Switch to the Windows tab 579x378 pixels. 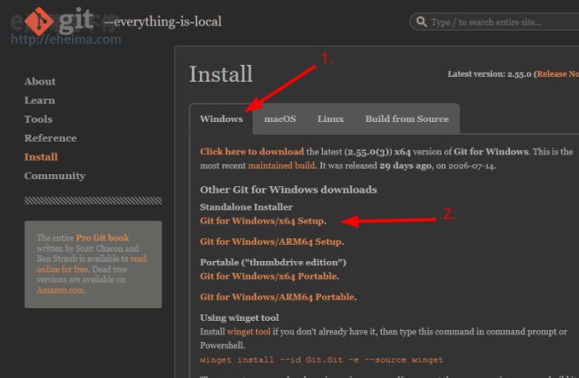[x=221, y=119]
